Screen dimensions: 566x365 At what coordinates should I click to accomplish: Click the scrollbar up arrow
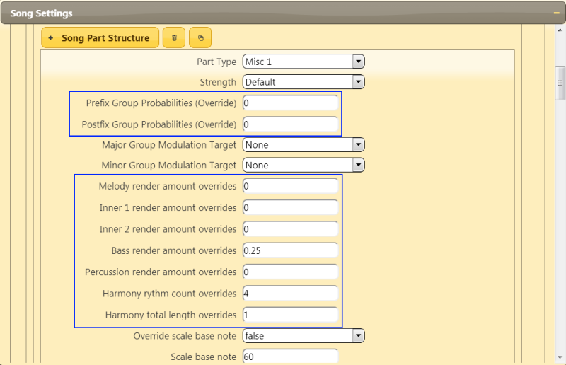coord(560,30)
